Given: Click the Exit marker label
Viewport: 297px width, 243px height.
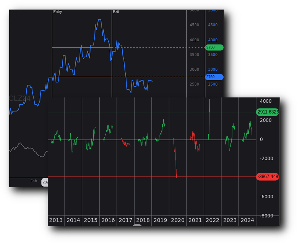Looking at the screenshot, I should click(116, 12).
